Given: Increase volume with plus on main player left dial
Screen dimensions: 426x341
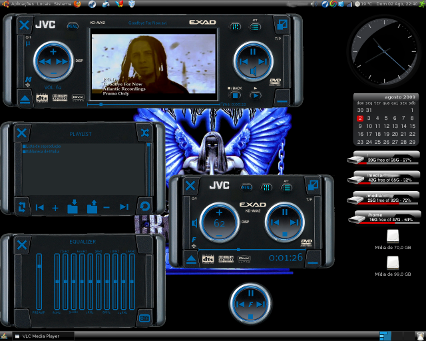Looking at the screenshot, I should pyautogui.click(x=53, y=52).
